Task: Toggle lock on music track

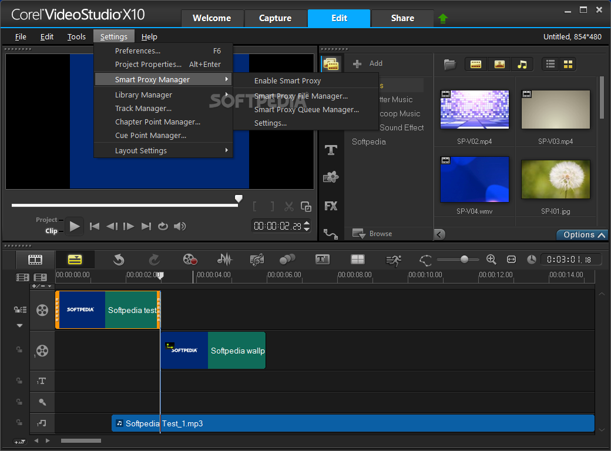Action: [x=19, y=422]
